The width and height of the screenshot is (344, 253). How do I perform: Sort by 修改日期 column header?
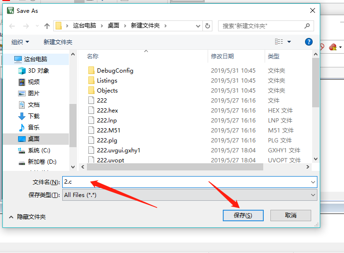pyautogui.click(x=222, y=56)
